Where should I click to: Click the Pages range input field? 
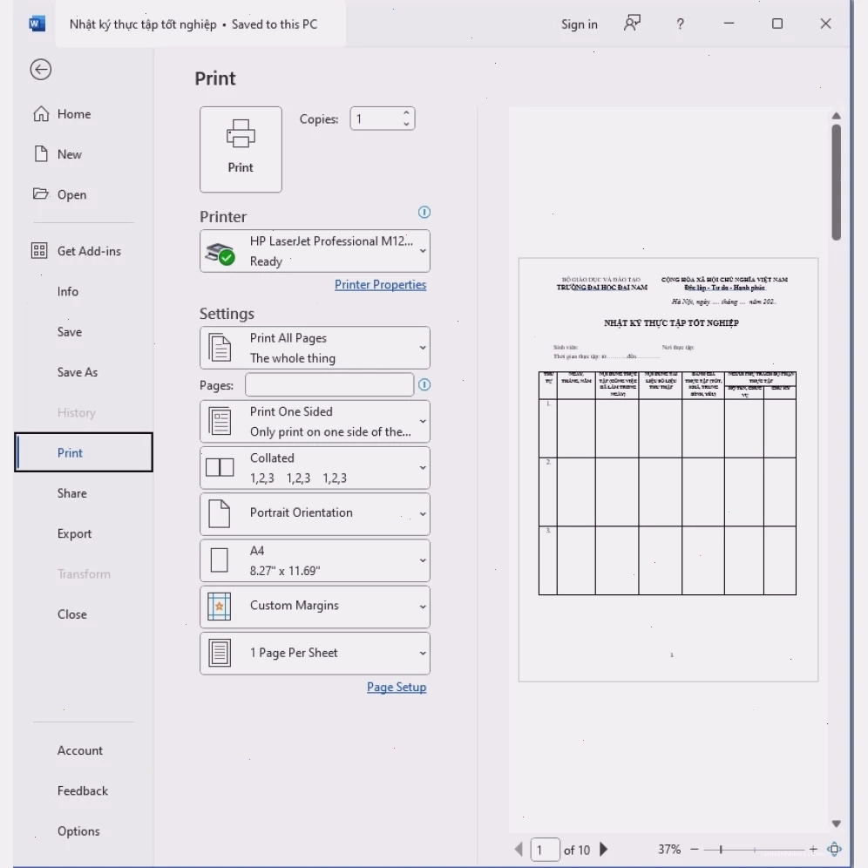click(x=329, y=384)
